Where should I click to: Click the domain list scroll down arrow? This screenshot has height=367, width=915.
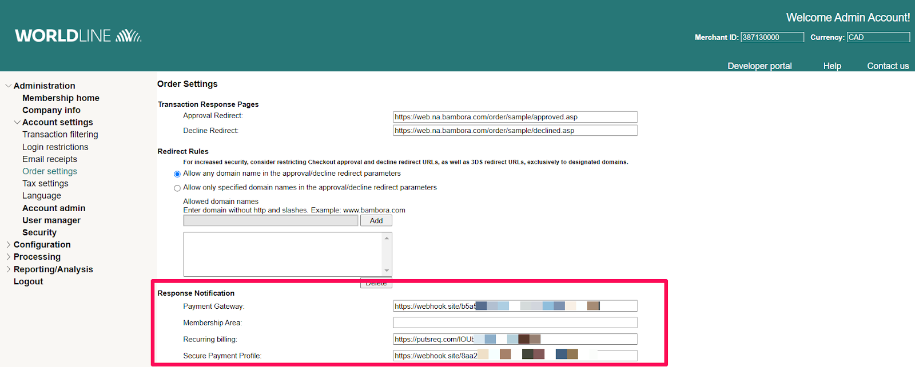click(387, 271)
